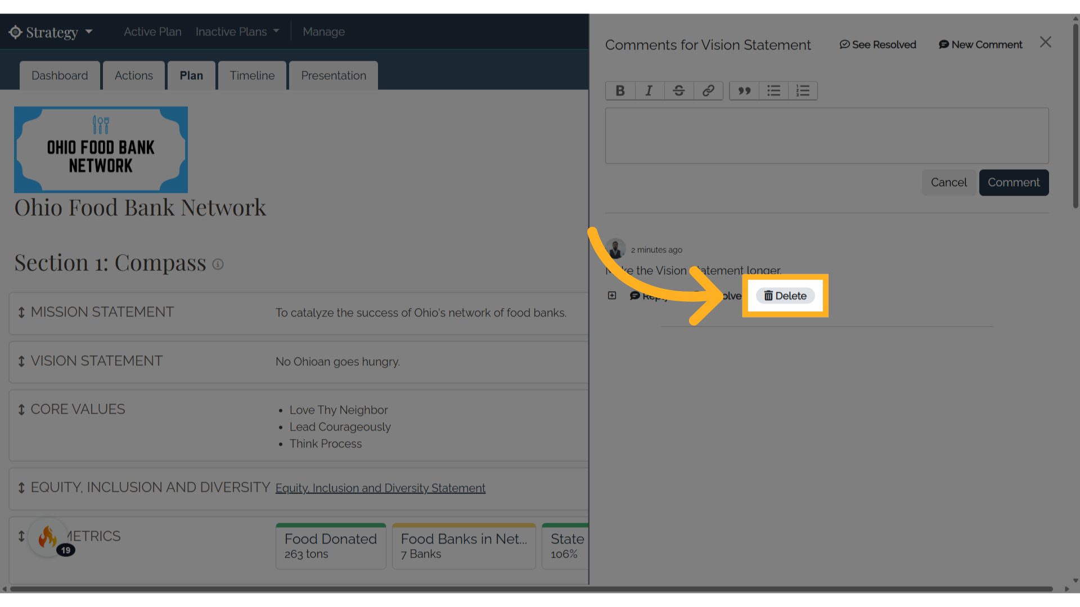This screenshot has width=1080, height=607.
Task: Select the Plan tab
Action: (191, 75)
